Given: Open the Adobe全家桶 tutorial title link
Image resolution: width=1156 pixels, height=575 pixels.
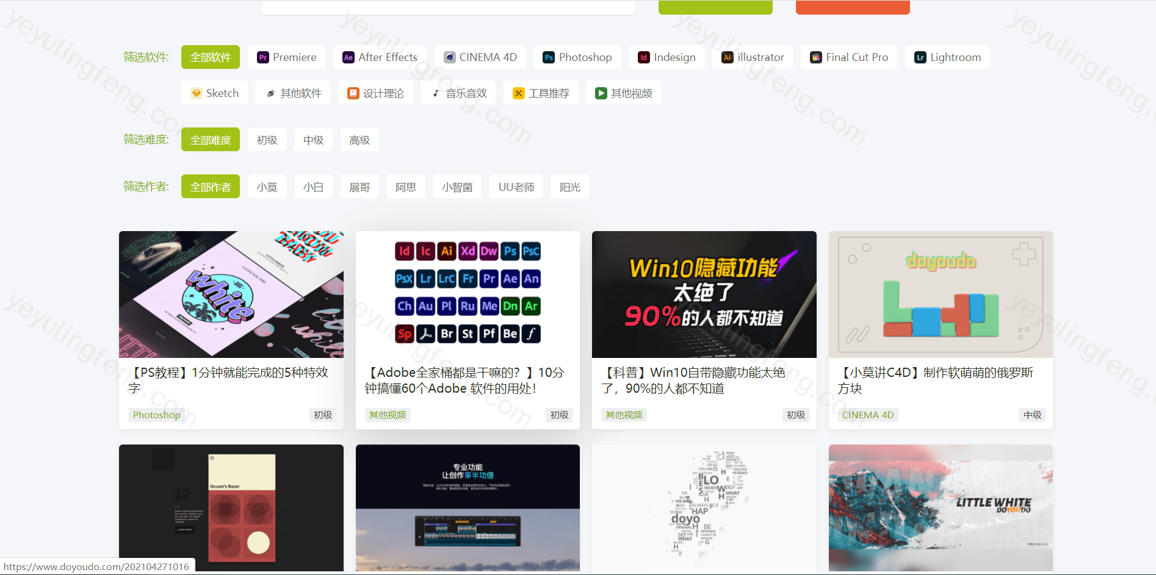Looking at the screenshot, I should point(464,380).
